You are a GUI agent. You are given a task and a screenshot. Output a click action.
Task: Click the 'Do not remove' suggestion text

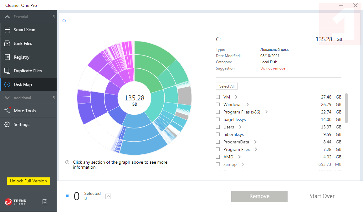pyautogui.click(x=273, y=68)
